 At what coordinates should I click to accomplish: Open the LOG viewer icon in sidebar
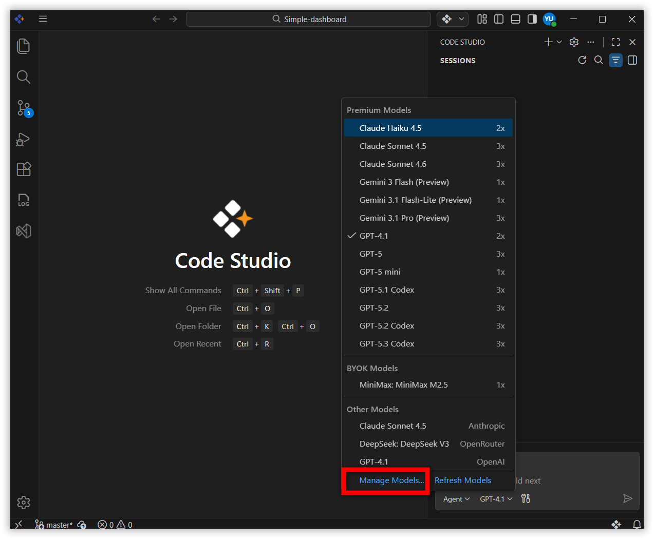point(24,200)
